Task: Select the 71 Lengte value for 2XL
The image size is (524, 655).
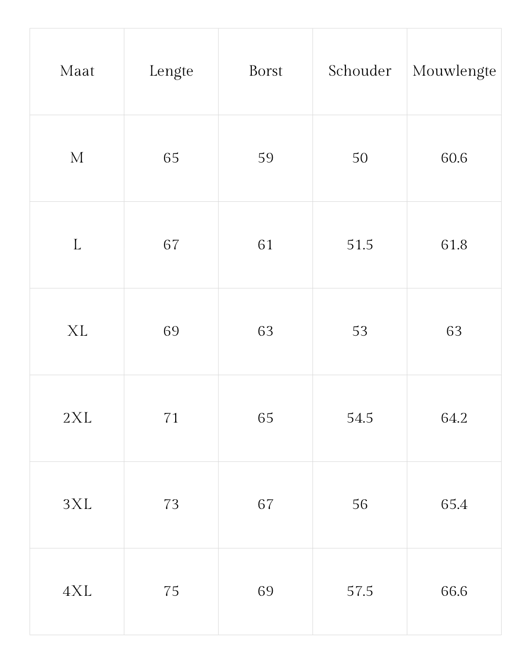Action: point(171,418)
